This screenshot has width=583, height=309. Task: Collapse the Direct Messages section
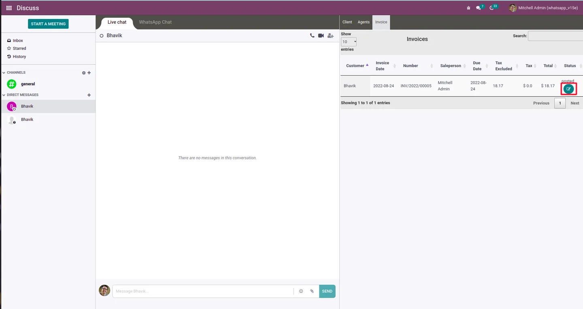(21, 95)
